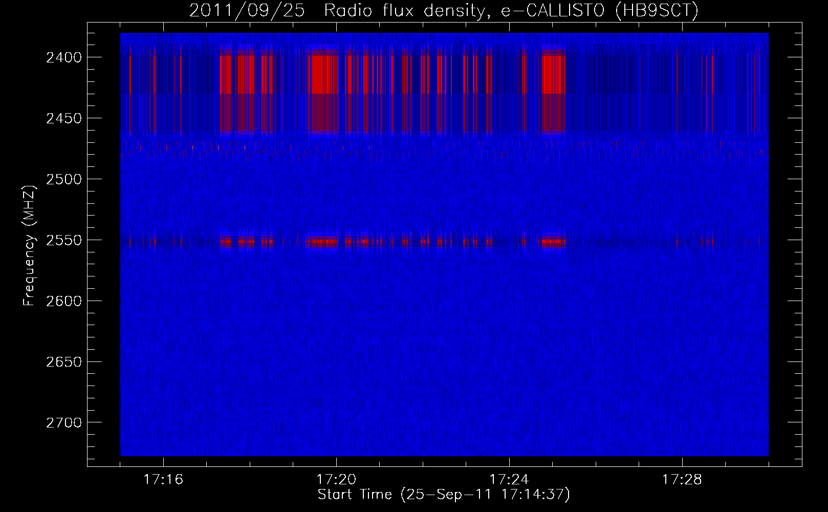Click the 2550 frequency tick label
Screen dimensions: 828x512
tap(64, 240)
